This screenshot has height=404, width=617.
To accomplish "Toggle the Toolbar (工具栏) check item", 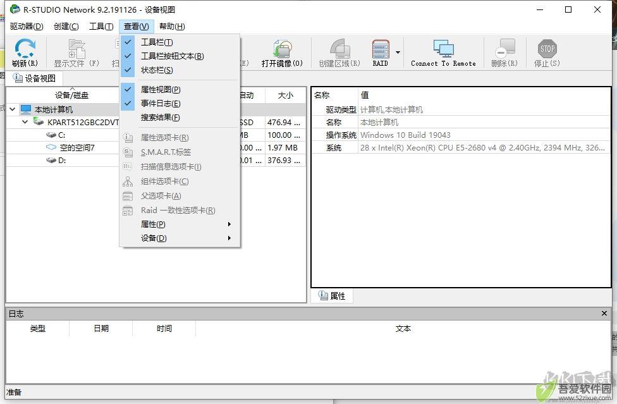I will click(x=180, y=42).
